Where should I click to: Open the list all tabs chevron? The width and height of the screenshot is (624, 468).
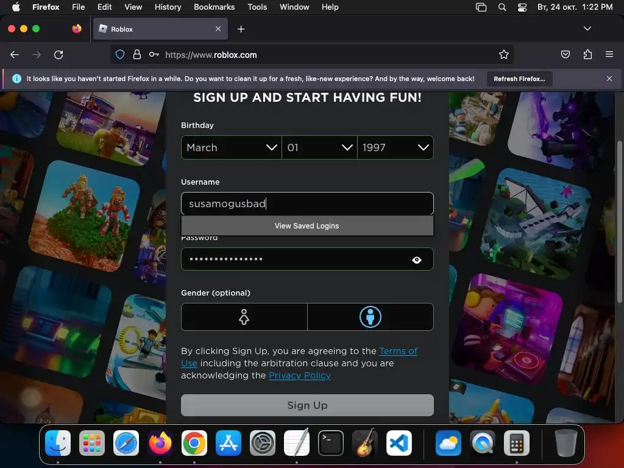587,29
